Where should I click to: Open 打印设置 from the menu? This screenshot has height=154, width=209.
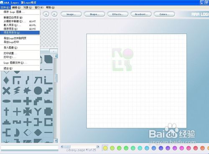(20, 53)
